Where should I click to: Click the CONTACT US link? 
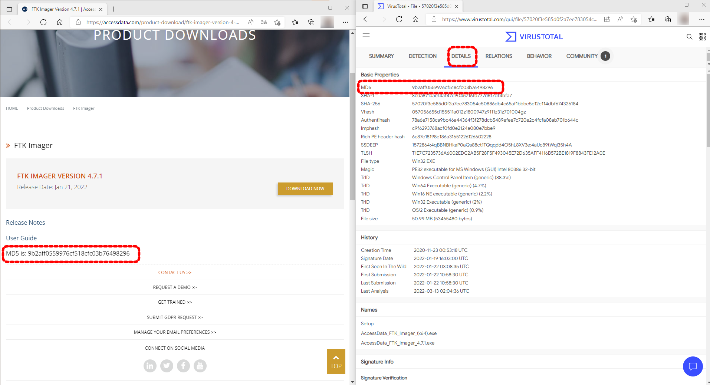(175, 273)
